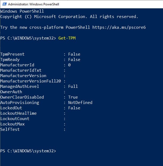Click the ManufacturerIdTxt property label
The width and height of the screenshot is (163, 166).
pyautogui.click(x=17, y=70)
